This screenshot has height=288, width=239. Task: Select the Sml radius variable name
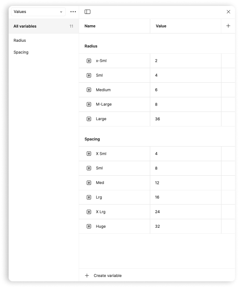click(x=99, y=75)
